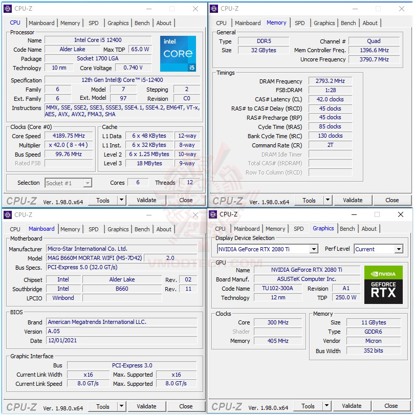Switch to the SPD tab in the CPU window
Viewport: 414px width, 415px height.
pyautogui.click(x=94, y=23)
